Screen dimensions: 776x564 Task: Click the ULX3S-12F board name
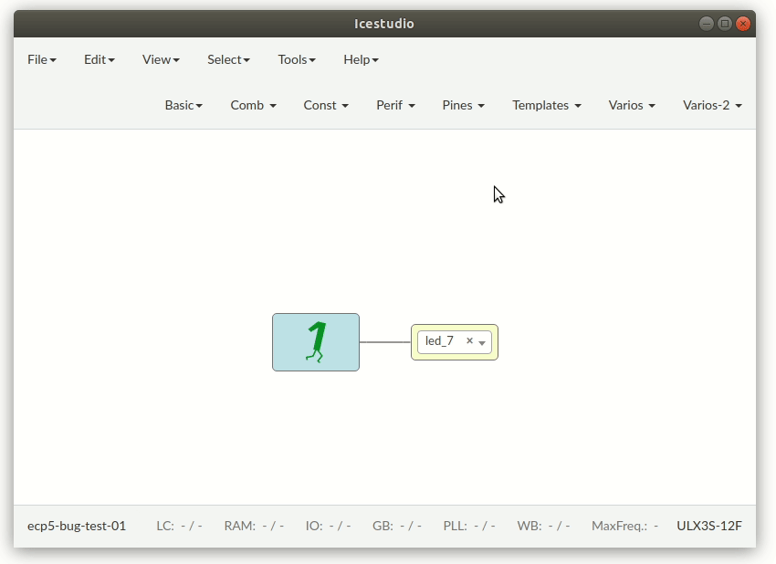tap(708, 526)
